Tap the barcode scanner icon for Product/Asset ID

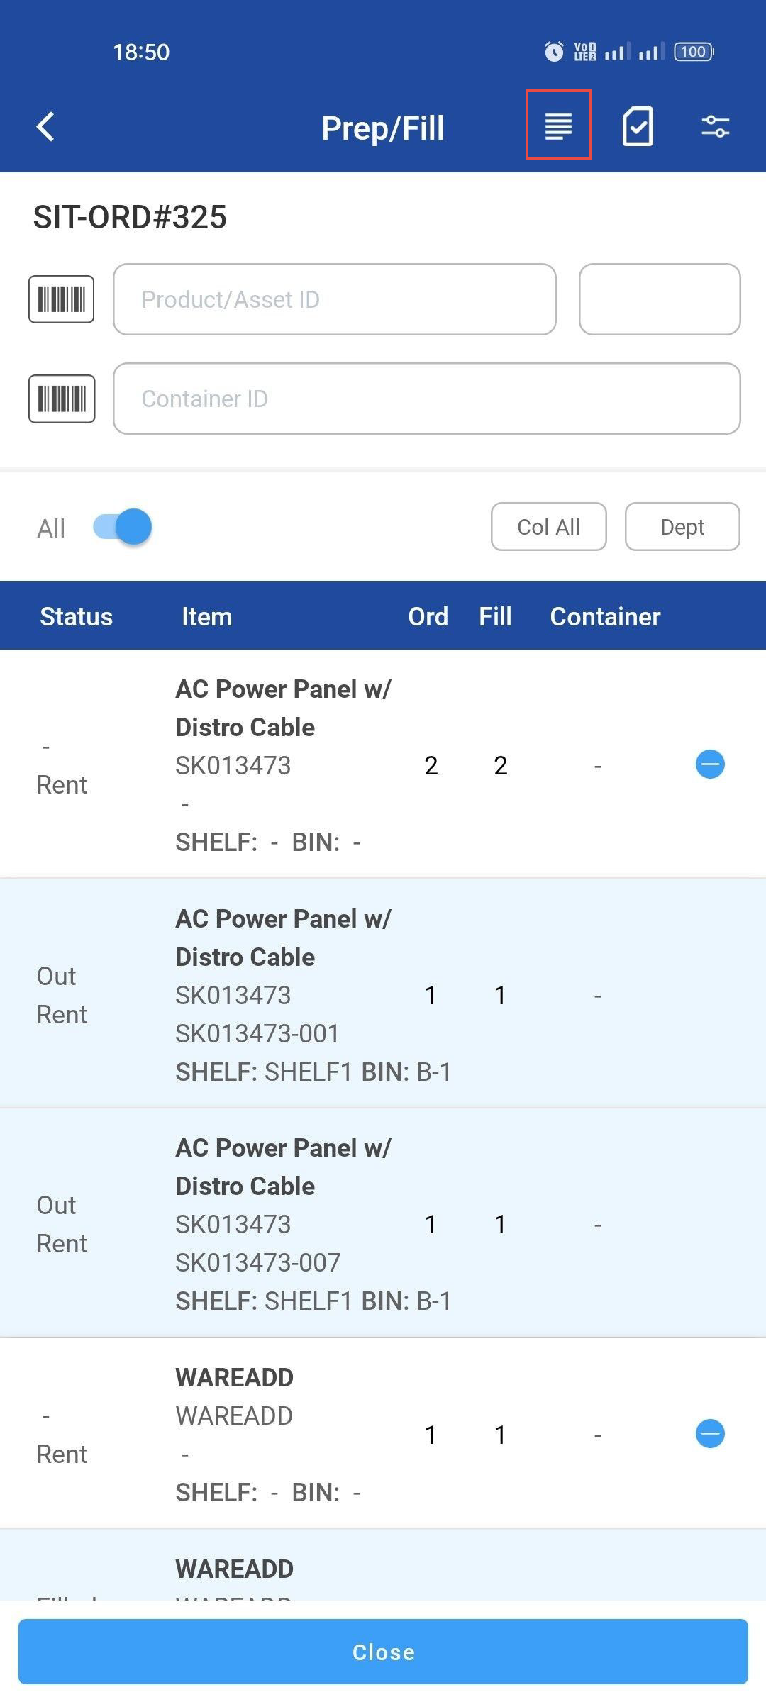coord(61,299)
